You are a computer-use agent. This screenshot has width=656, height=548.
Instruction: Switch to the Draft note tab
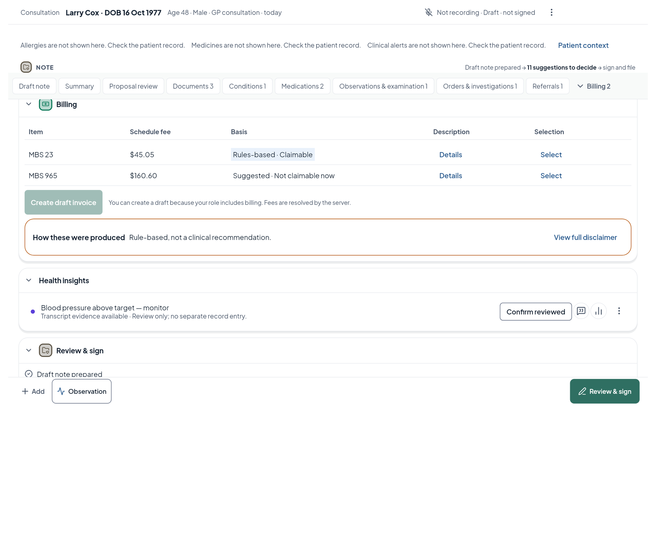point(35,86)
